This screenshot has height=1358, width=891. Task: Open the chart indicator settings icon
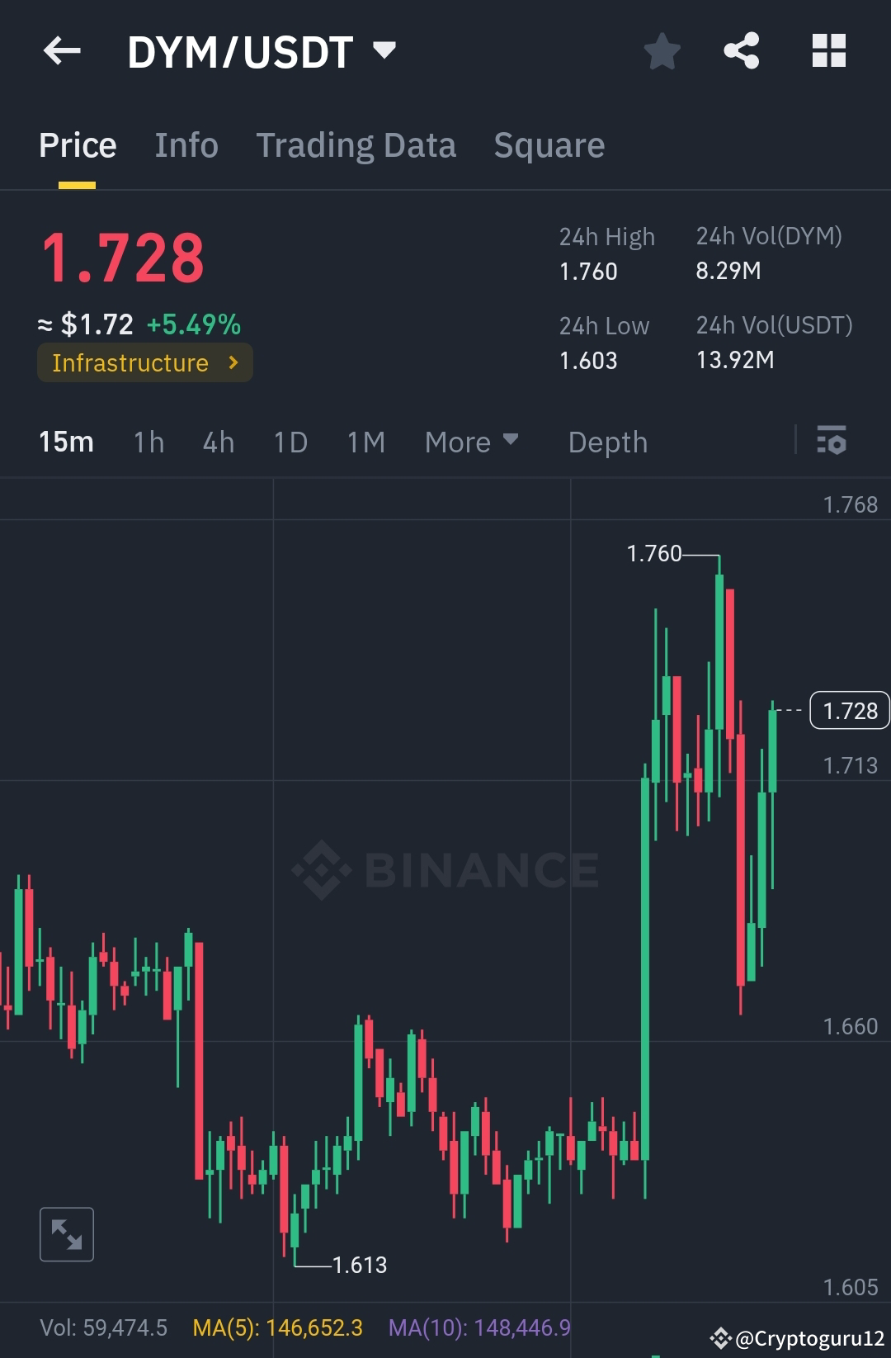tap(832, 442)
